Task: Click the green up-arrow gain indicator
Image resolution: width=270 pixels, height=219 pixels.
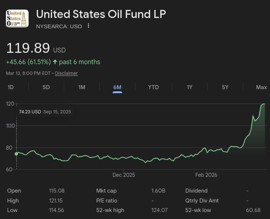Action: pyautogui.click(x=55, y=62)
